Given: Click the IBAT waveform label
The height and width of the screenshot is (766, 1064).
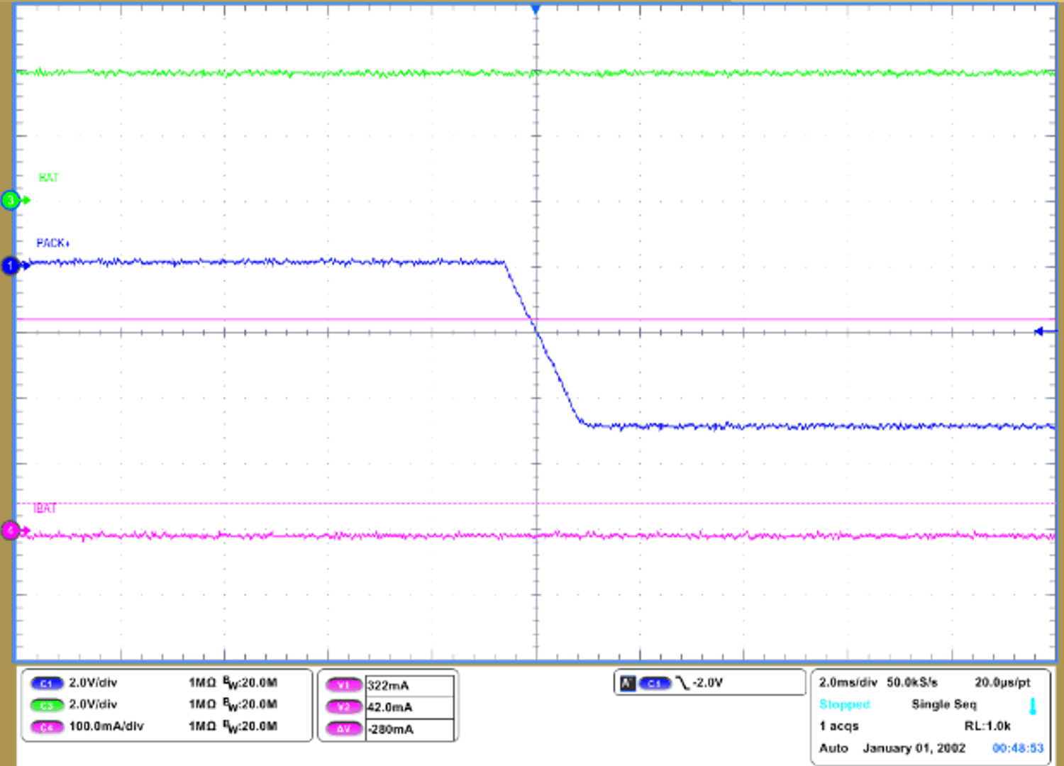Looking at the screenshot, I should pyautogui.click(x=45, y=509).
